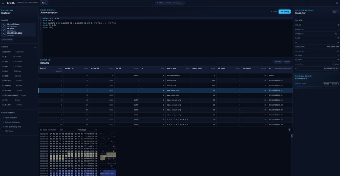Click the +3 hidden columns badge
This screenshot has height=176, width=340.
tap(59, 72)
